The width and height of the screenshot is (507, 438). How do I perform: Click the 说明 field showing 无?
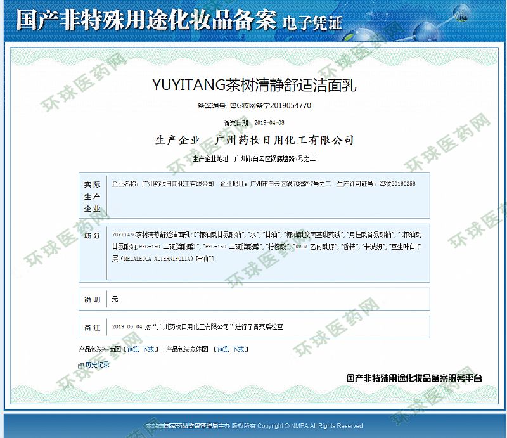(115, 299)
